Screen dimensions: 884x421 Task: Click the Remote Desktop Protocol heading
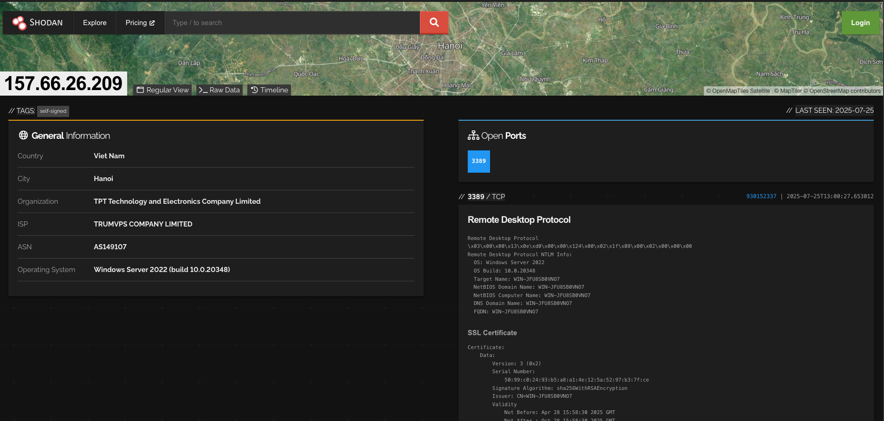tap(519, 220)
